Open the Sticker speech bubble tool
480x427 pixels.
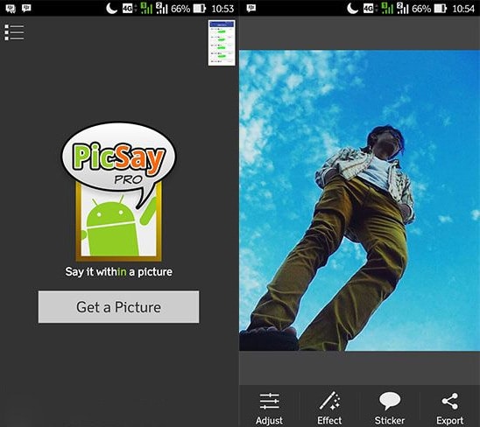390,409
